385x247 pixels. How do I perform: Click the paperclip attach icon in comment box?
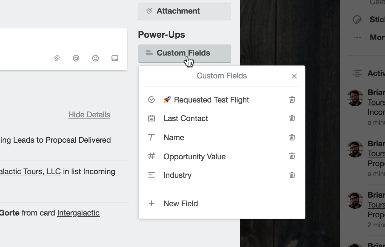click(x=56, y=58)
